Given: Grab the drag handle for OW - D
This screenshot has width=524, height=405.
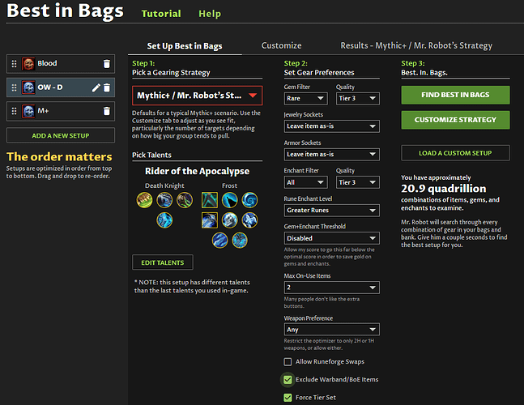Looking at the screenshot, I should coord(14,87).
